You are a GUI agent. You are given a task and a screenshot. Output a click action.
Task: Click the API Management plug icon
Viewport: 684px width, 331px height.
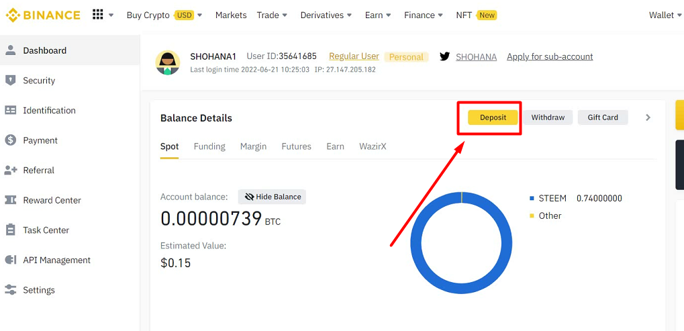11,260
